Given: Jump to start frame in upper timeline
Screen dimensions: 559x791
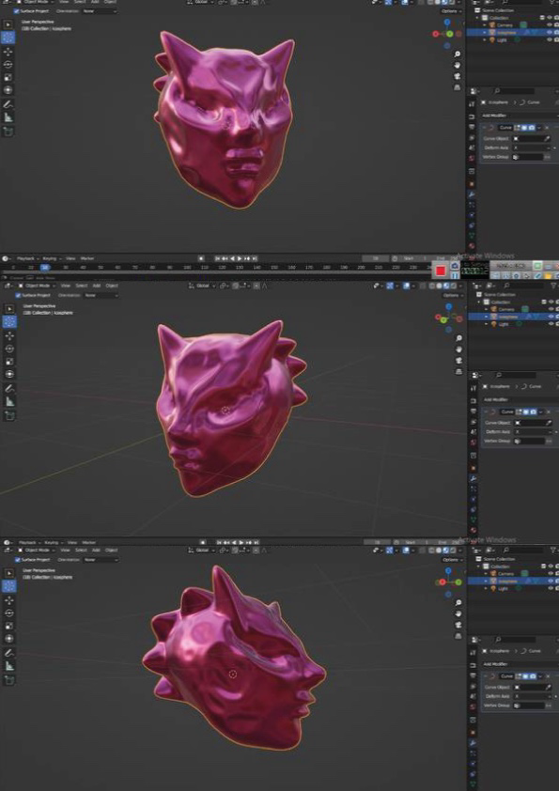Looking at the screenshot, I should tap(217, 258).
